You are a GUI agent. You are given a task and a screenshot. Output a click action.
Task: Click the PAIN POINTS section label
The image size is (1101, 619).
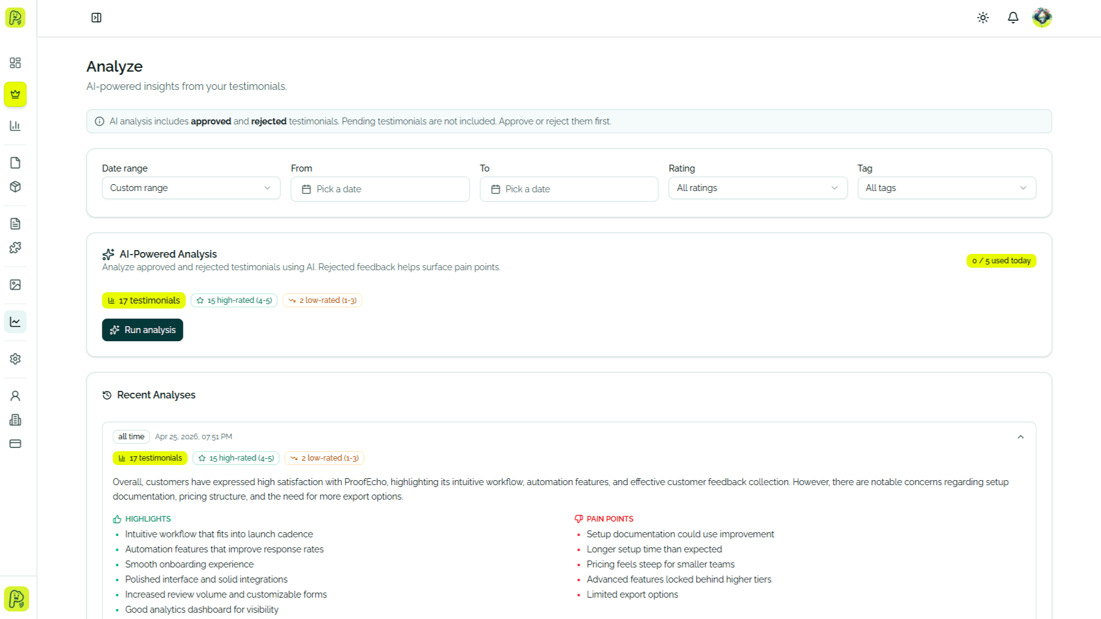(x=610, y=519)
